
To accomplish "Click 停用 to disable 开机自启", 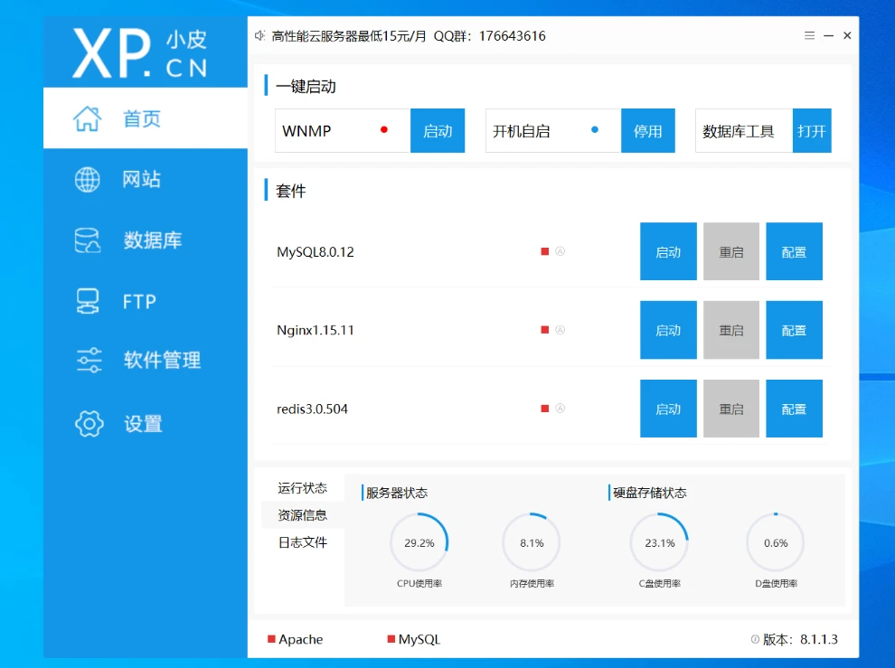I will click(648, 131).
